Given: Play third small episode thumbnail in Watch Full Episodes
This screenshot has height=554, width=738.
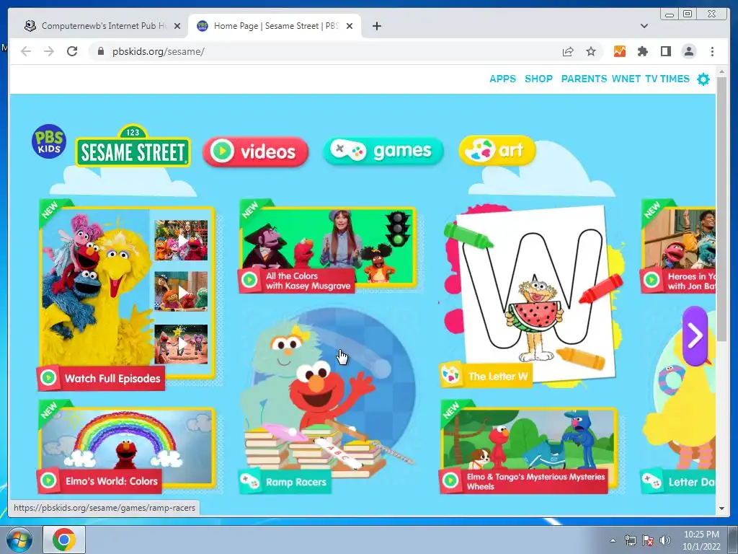Looking at the screenshot, I should [x=181, y=344].
